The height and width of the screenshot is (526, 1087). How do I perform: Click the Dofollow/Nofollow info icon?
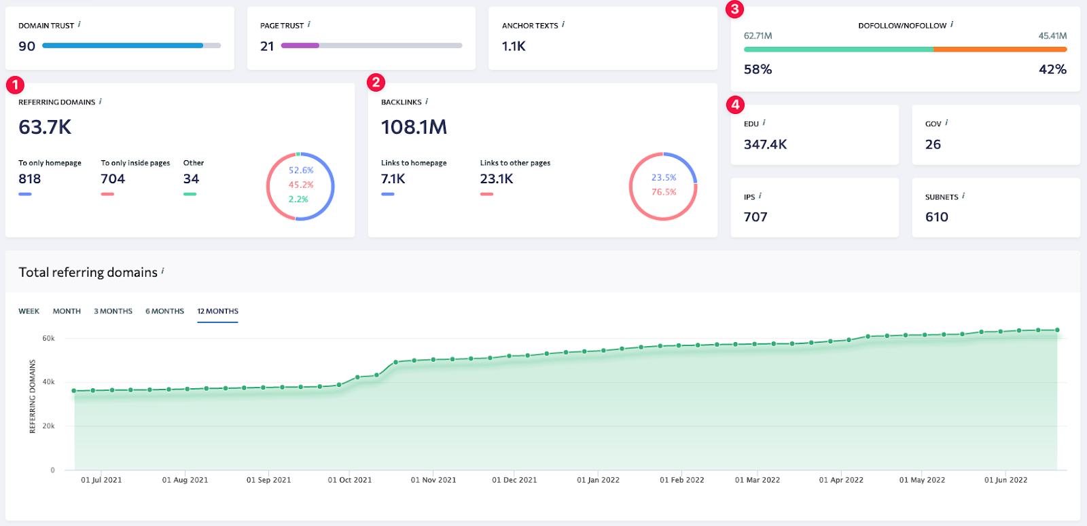point(952,24)
